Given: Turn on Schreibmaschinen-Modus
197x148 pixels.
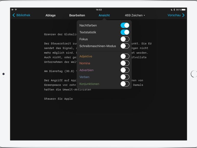Looking at the screenshot, I should pyautogui.click(x=125, y=46).
